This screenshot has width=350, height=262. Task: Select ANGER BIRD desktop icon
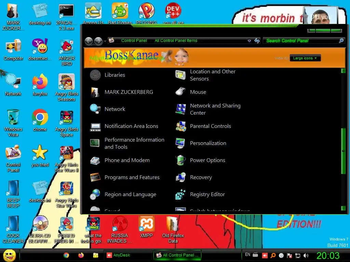(x=67, y=53)
